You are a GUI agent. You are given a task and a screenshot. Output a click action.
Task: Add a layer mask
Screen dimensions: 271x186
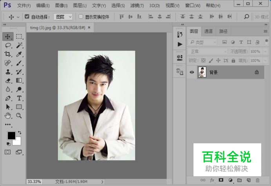click(221, 180)
